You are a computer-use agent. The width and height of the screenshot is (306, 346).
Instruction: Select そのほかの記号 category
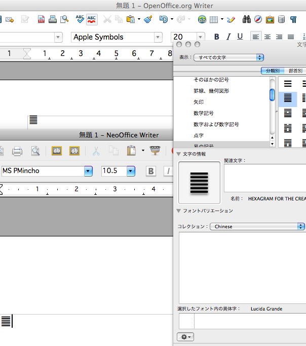point(211,80)
